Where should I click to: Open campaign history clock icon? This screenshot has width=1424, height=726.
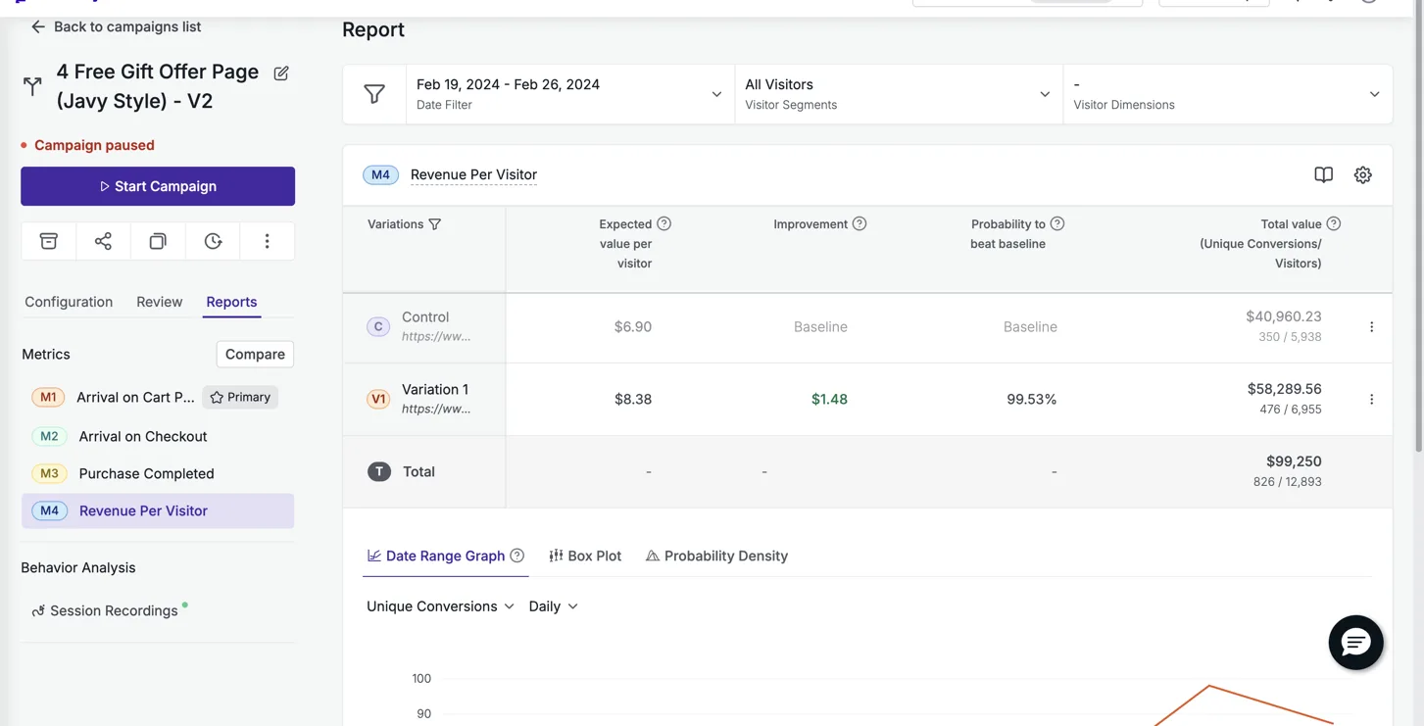tap(213, 241)
